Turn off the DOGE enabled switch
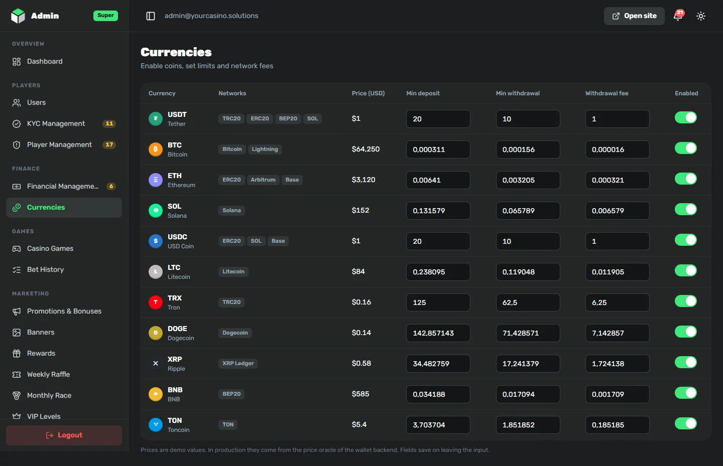The width and height of the screenshot is (723, 466). pyautogui.click(x=686, y=332)
